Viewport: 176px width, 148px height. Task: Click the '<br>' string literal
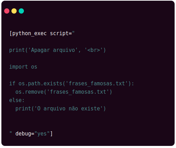point(94,50)
